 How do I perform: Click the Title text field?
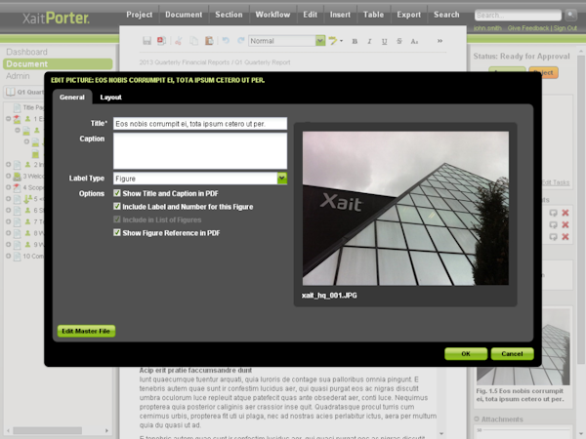coord(200,124)
